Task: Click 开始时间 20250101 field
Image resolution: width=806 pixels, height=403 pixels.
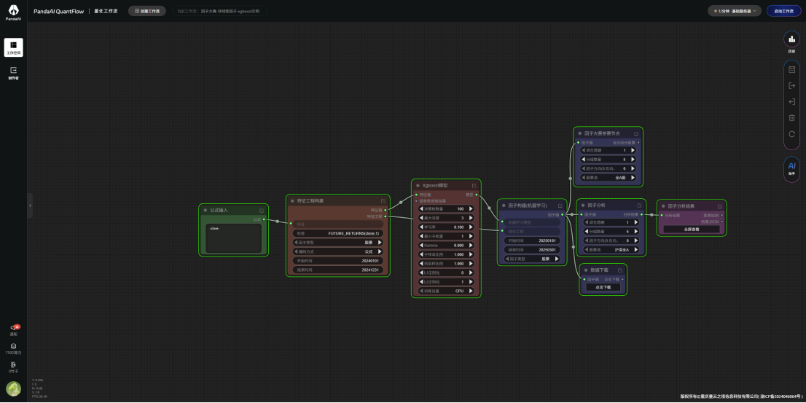Action: click(531, 240)
